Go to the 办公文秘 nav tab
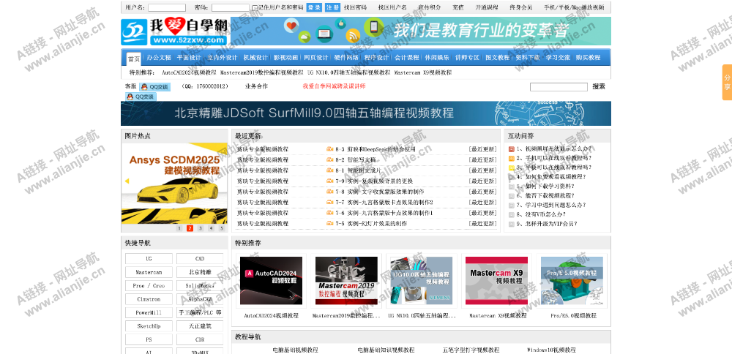This screenshot has width=732, height=354. 158,58
